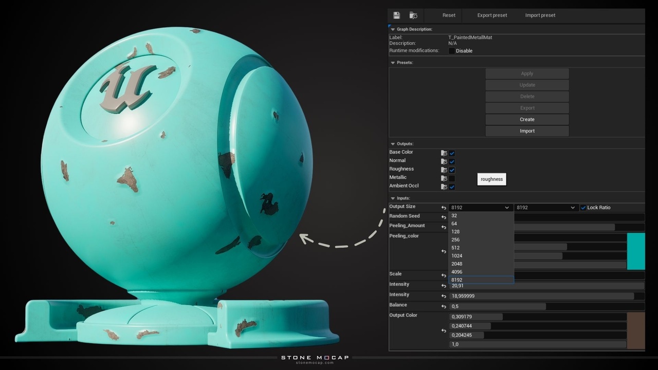This screenshot has height=370, width=658.
Task: Reset Output Size with its revert arrow
Action: [x=444, y=208]
